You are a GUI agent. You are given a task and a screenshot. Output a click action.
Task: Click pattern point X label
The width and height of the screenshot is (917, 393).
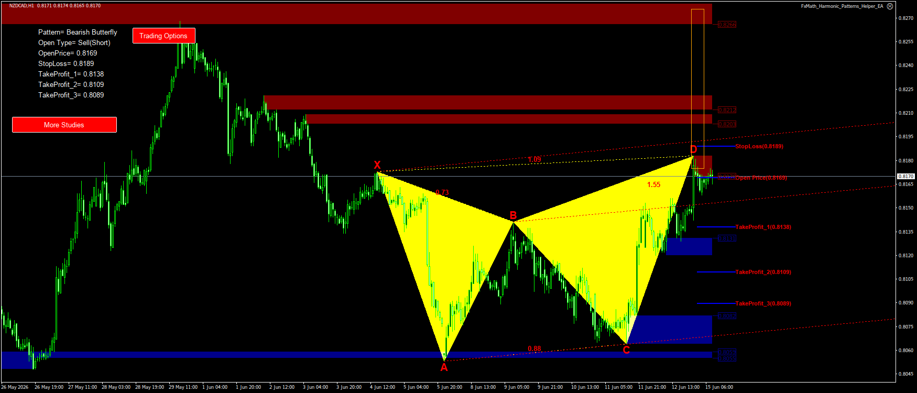click(x=377, y=165)
